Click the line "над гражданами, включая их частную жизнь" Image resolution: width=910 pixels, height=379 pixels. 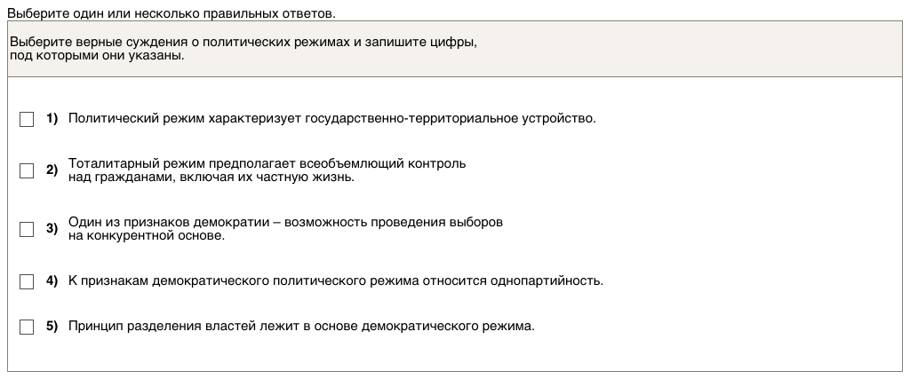[x=211, y=178]
